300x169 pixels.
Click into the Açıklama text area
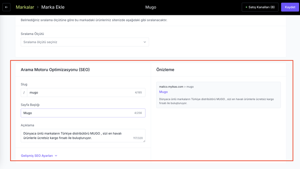tap(83, 136)
